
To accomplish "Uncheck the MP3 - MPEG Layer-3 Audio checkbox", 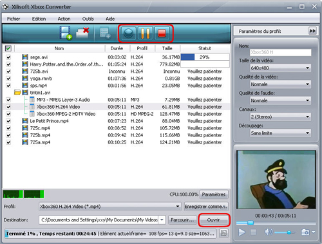I will (x=8, y=100).
